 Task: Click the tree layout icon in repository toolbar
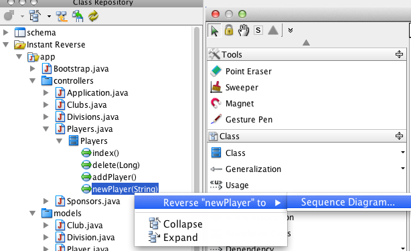coord(35,16)
